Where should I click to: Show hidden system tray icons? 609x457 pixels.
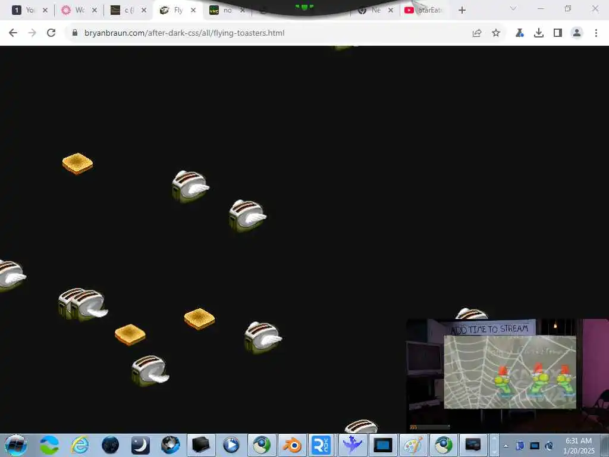506,446
